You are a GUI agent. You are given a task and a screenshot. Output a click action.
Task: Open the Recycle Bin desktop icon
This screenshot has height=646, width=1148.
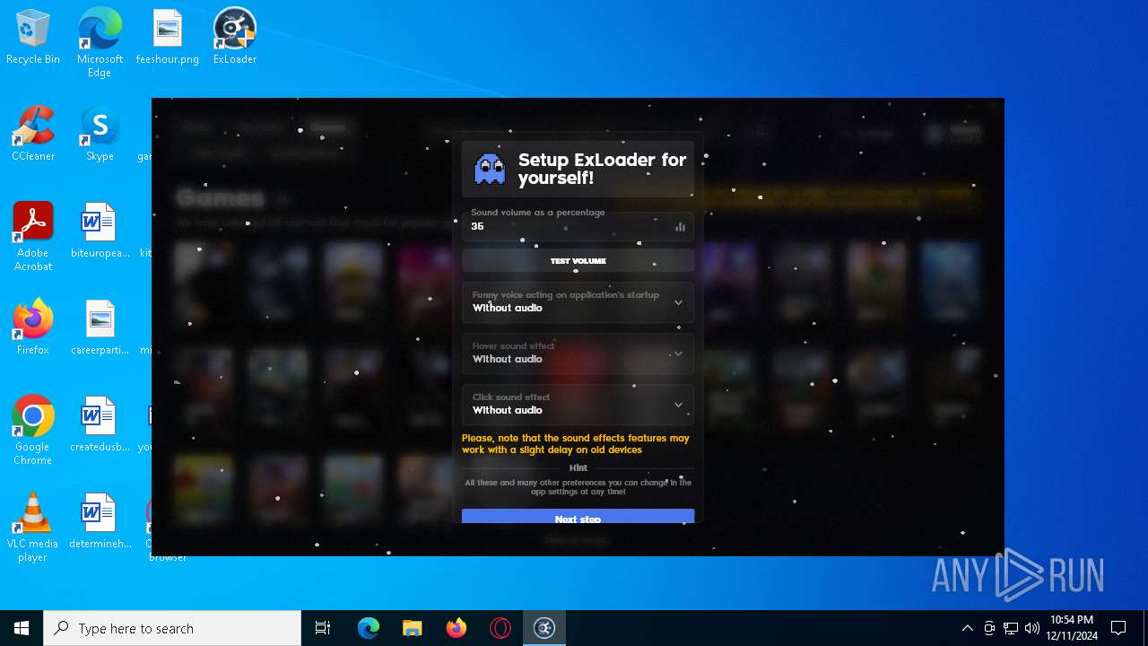point(33,38)
